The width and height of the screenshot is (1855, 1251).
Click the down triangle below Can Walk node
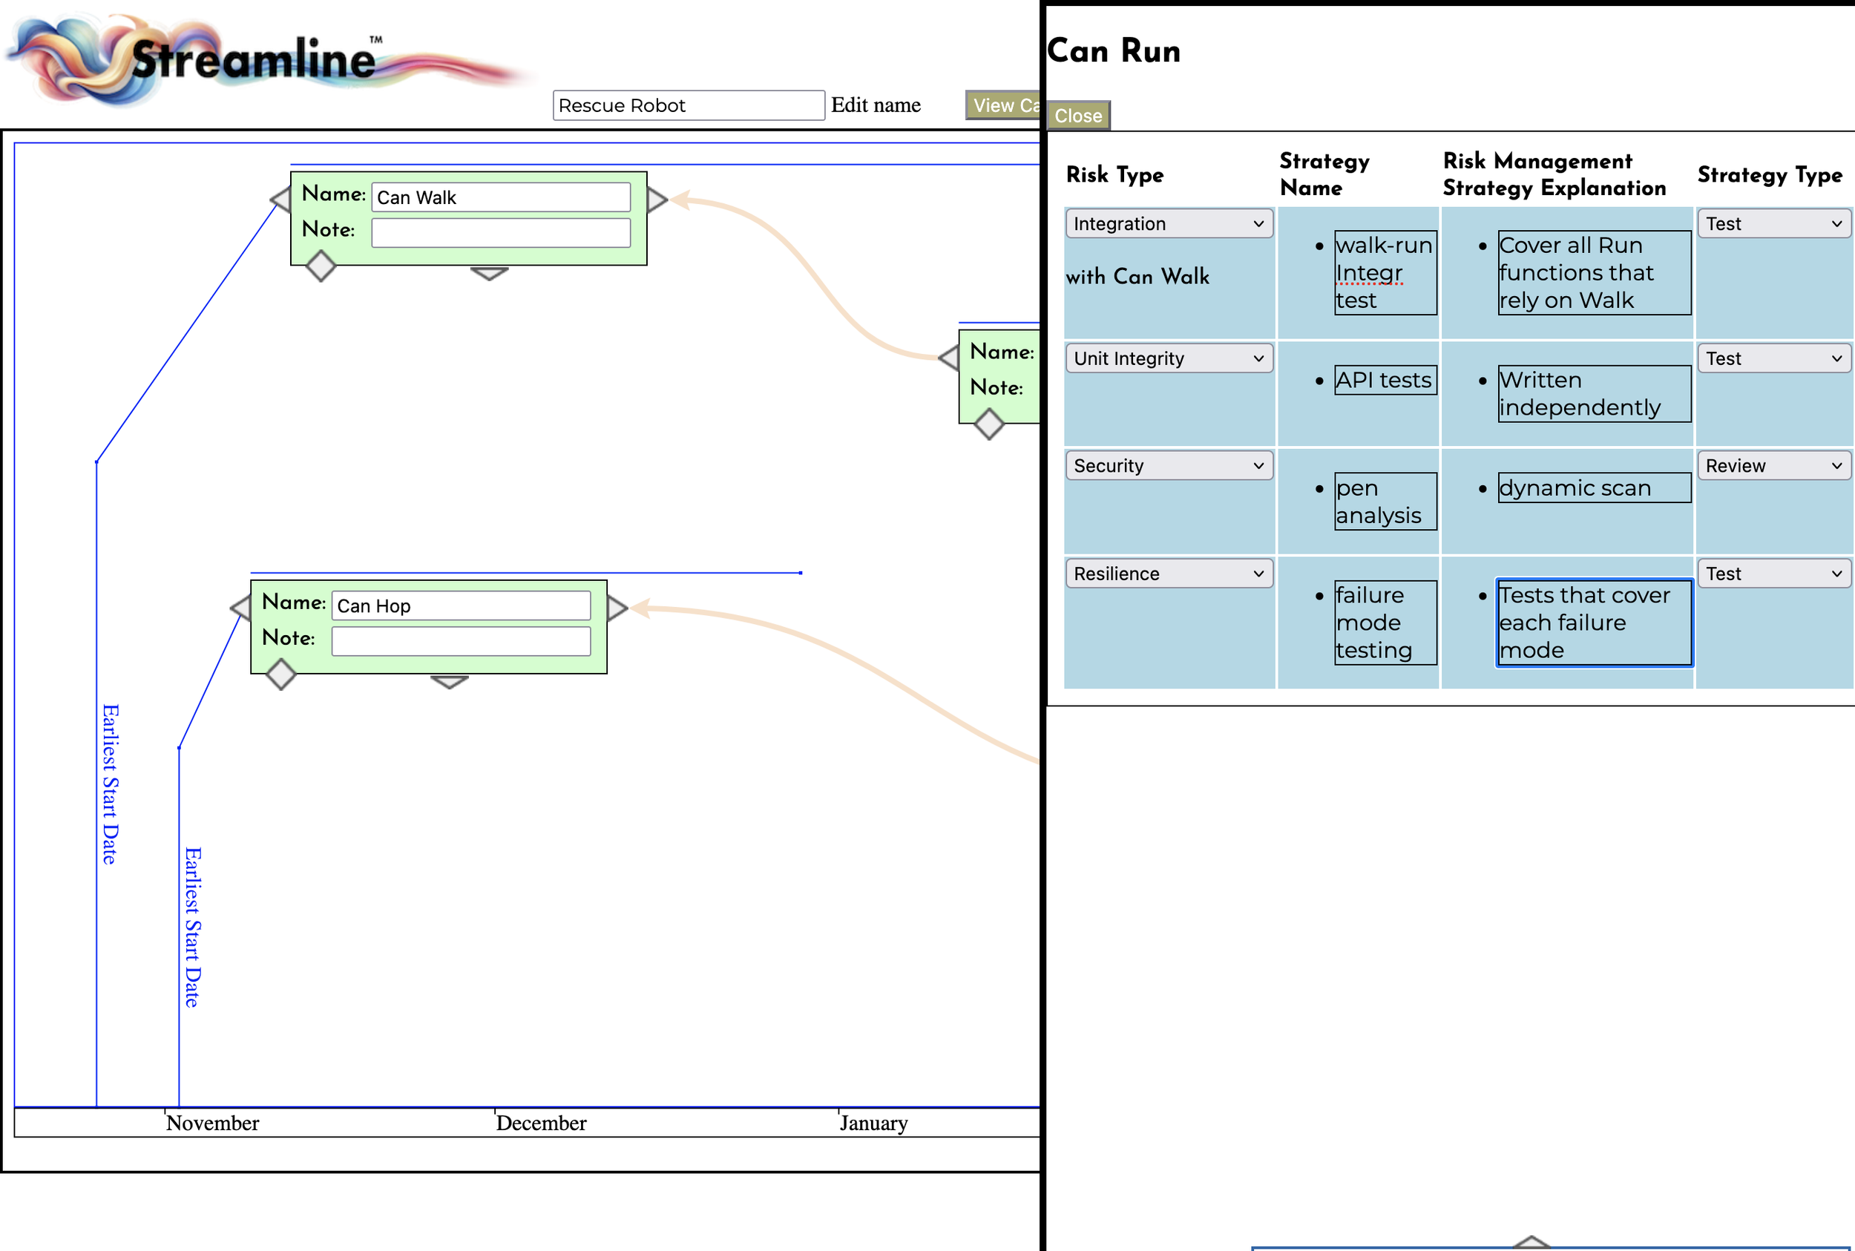point(489,274)
